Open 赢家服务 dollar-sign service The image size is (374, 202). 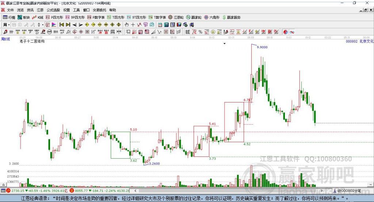(x=232, y=18)
